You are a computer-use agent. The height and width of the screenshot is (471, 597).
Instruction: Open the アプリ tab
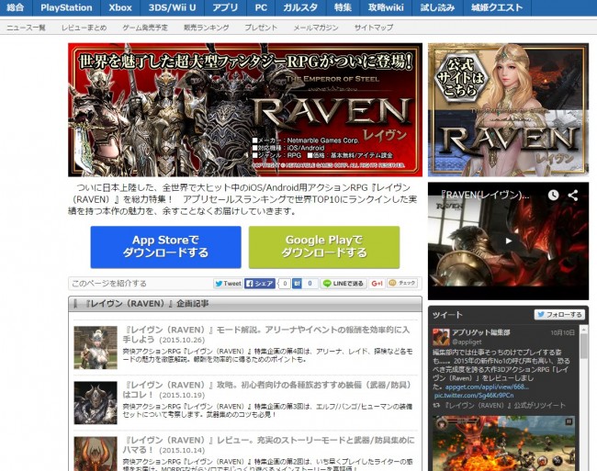(x=225, y=7)
